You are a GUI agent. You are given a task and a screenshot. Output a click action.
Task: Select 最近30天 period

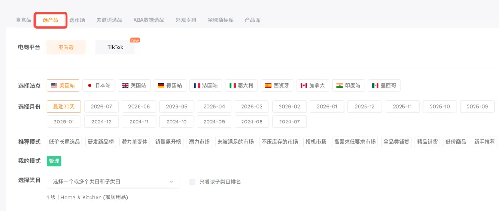tap(64, 106)
